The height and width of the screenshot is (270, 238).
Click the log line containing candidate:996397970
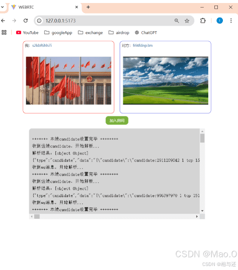pyautogui.click(x=116, y=196)
